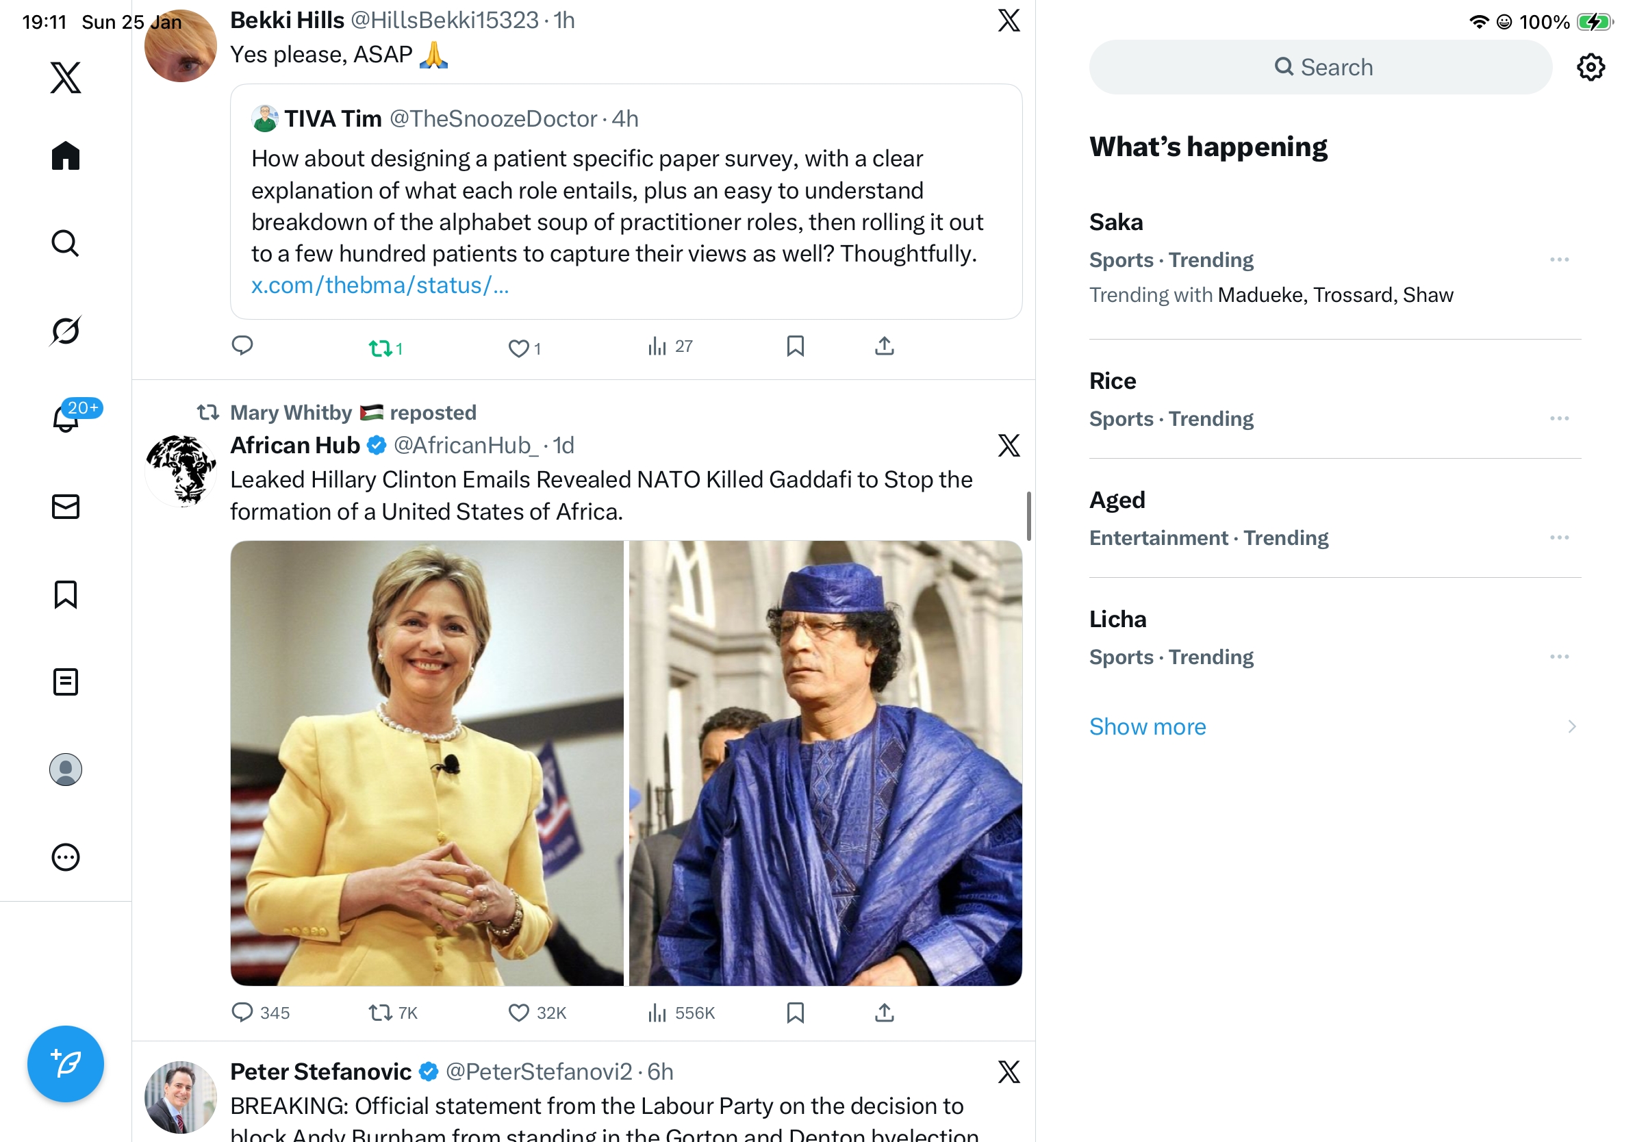Image resolution: width=1635 pixels, height=1142 pixels.
Task: Open the Licha trending topic
Action: pyautogui.click(x=1117, y=620)
